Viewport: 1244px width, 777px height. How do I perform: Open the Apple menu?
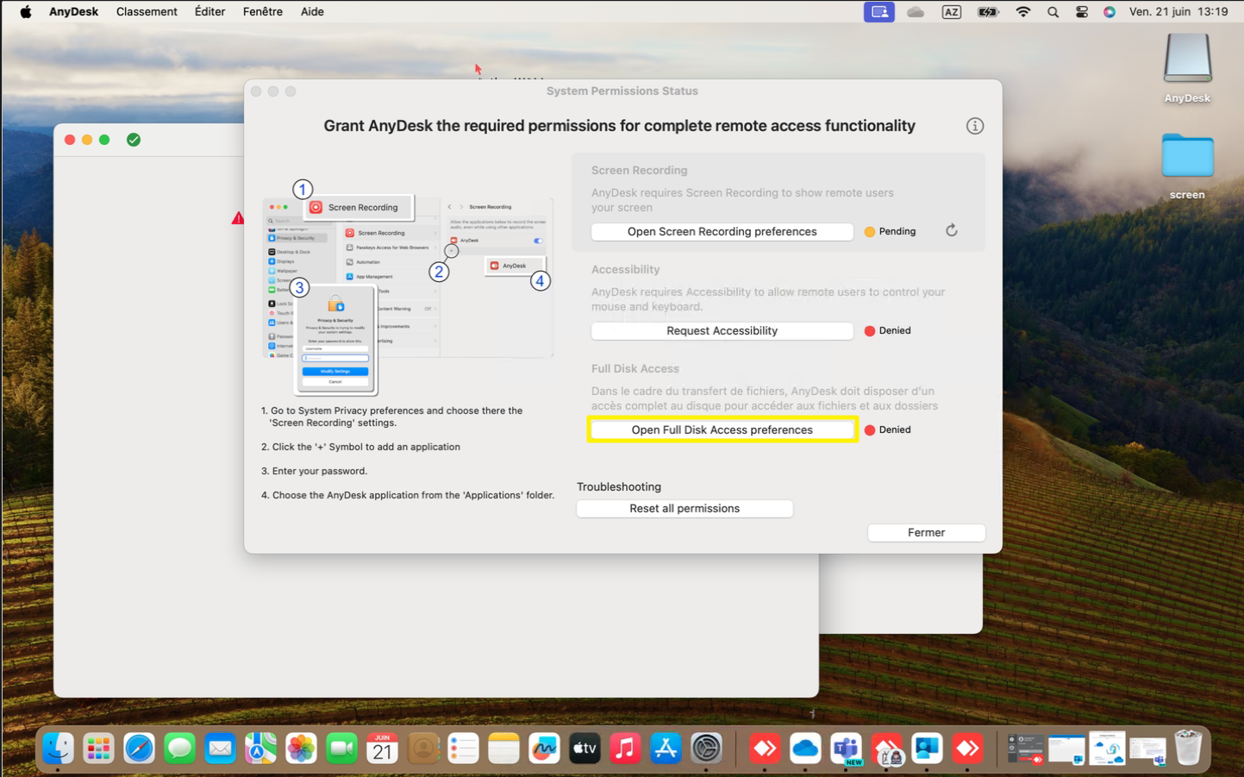pyautogui.click(x=26, y=12)
